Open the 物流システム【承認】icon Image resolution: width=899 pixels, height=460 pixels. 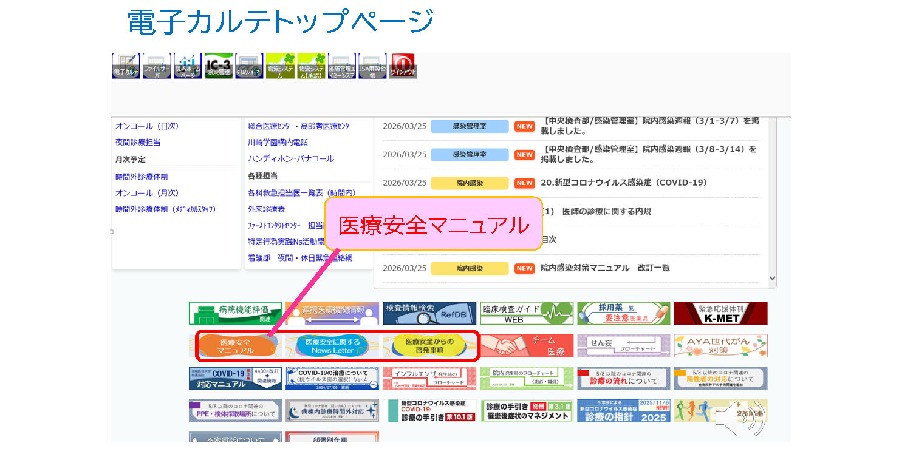(311, 66)
